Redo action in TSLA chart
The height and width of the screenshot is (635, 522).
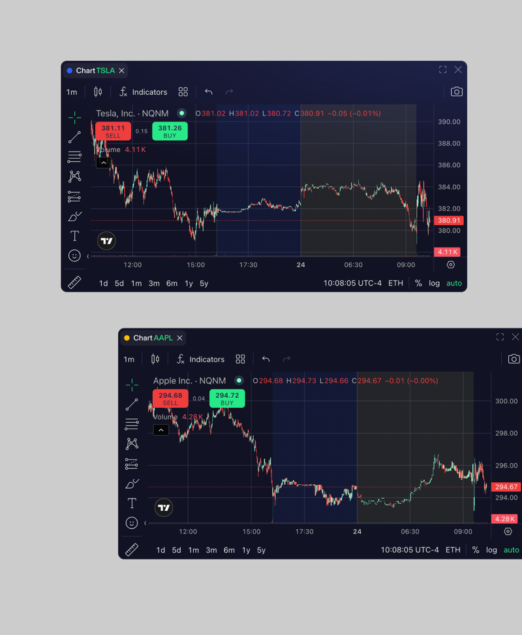point(229,92)
